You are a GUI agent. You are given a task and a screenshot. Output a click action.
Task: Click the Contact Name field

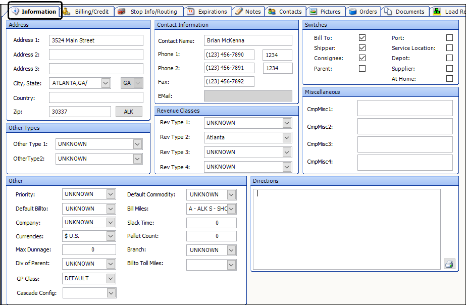[248, 40]
